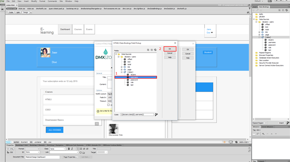The height and width of the screenshot is (162, 290).
Task: Click the Document Title input field
Action: point(42,157)
